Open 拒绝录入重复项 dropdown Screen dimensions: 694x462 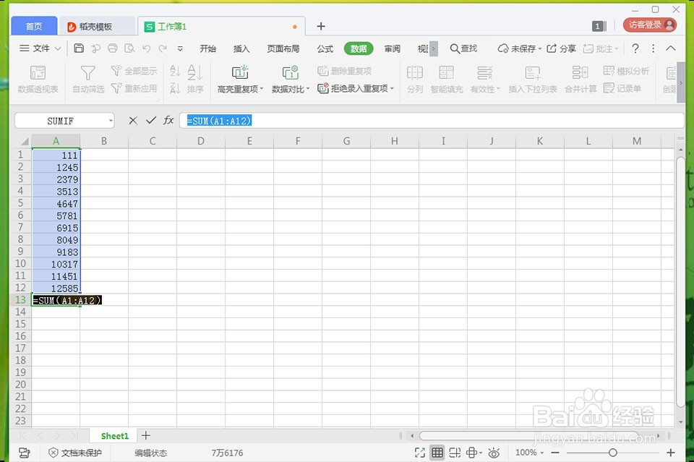click(356, 88)
